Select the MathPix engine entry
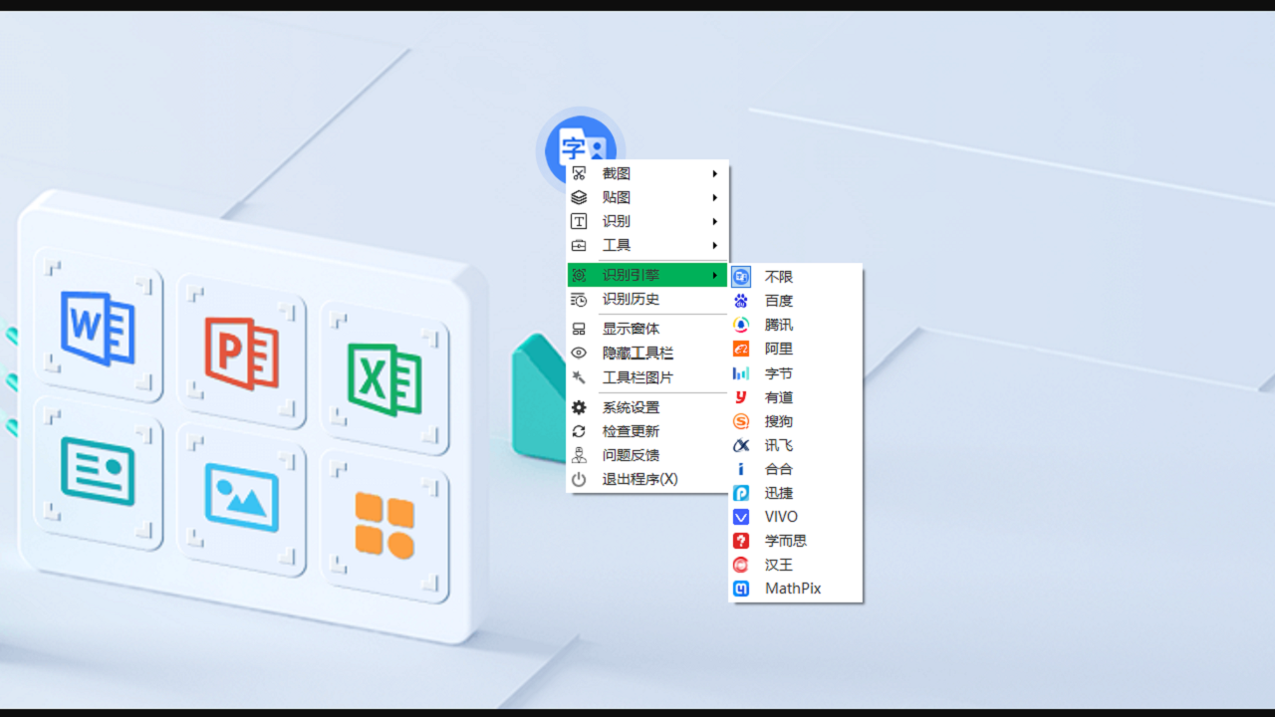Viewport: 1275px width, 717px height. pyautogui.click(x=792, y=588)
